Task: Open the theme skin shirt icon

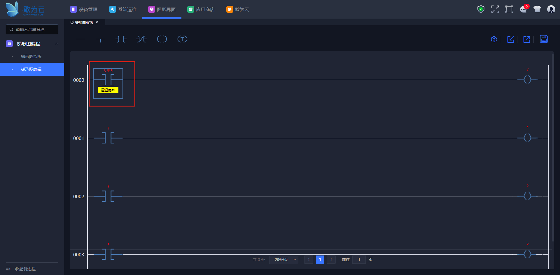Action: click(x=537, y=9)
